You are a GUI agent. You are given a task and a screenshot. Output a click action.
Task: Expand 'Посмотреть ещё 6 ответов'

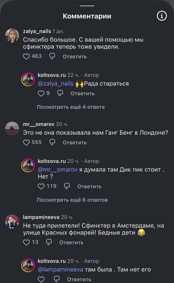72,200
